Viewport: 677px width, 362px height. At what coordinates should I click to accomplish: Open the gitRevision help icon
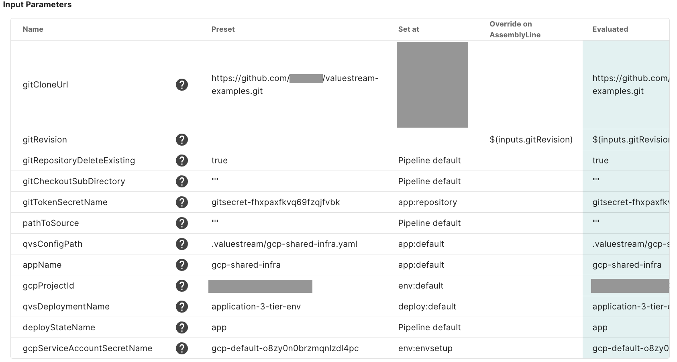pos(182,140)
